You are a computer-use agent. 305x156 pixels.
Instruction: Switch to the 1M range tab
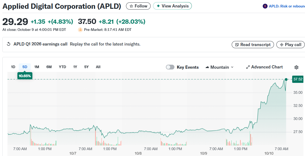pyautogui.click(x=37, y=67)
